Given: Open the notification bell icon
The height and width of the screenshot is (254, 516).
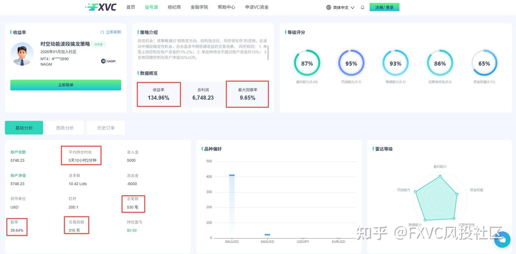Looking at the screenshot, I should click(x=362, y=7).
